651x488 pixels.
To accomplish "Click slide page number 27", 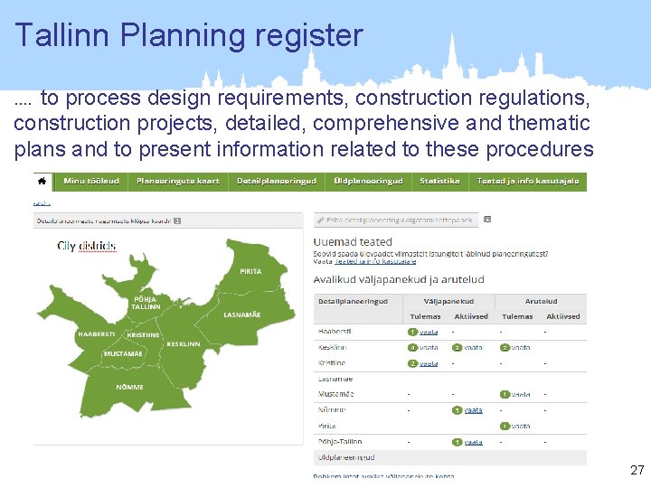I will (x=637, y=470).
